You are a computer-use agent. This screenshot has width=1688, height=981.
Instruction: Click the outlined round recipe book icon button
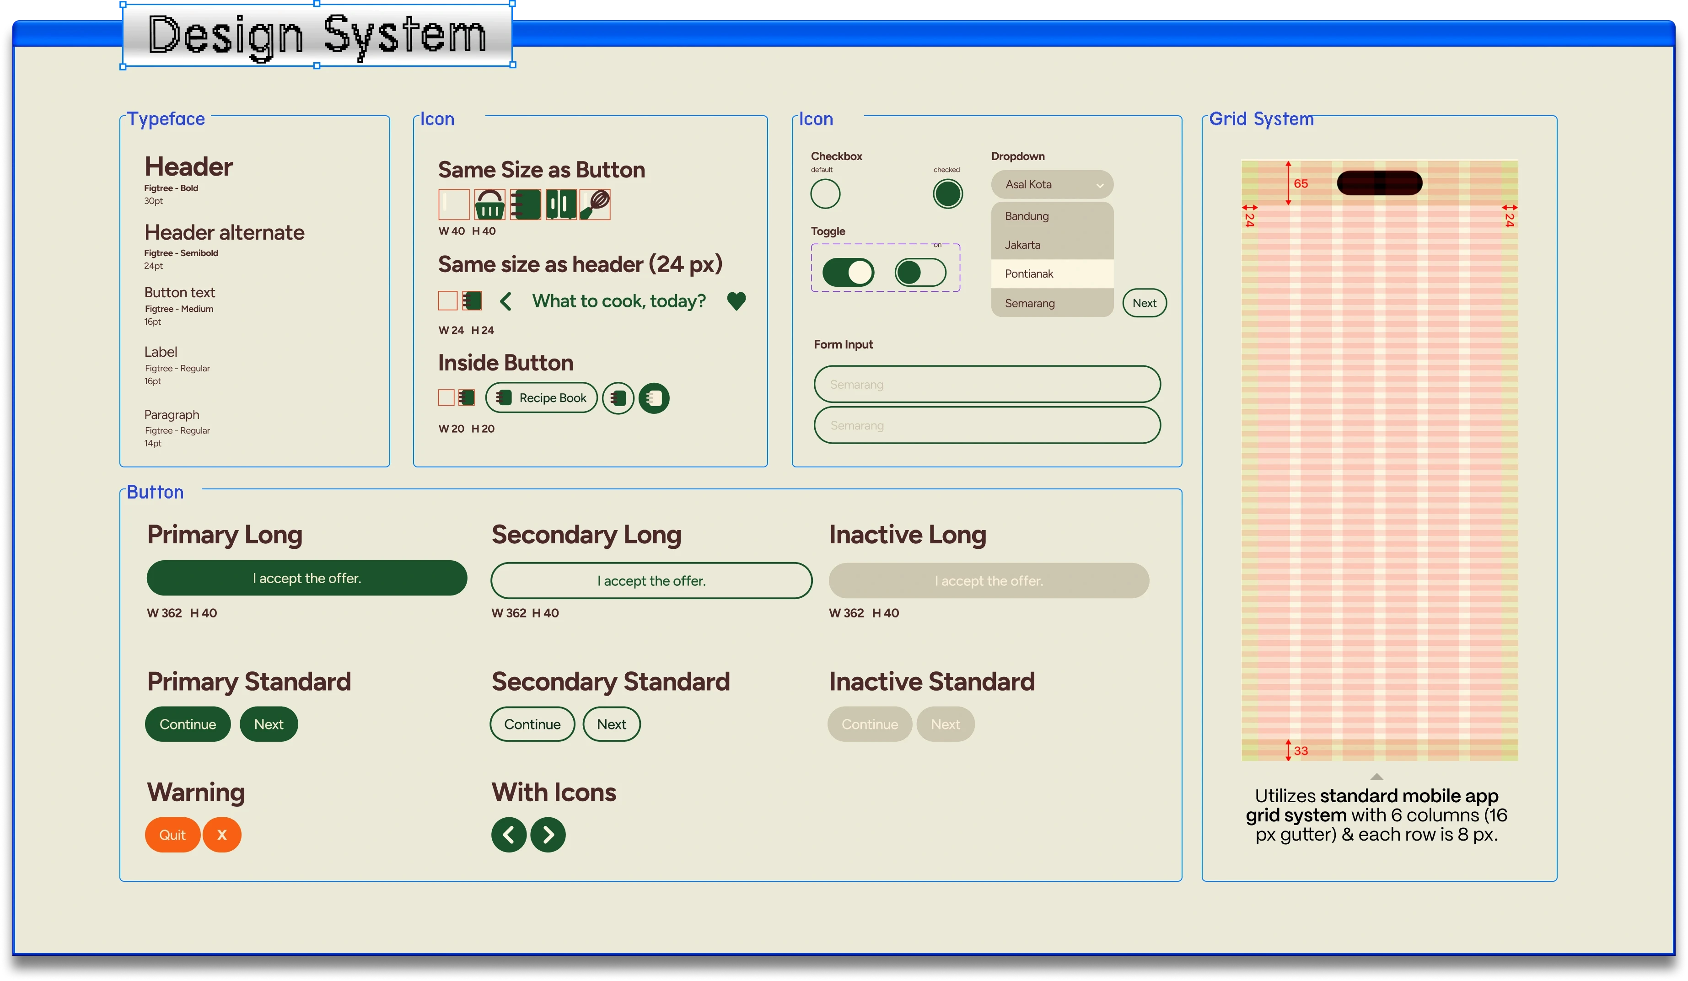(618, 398)
